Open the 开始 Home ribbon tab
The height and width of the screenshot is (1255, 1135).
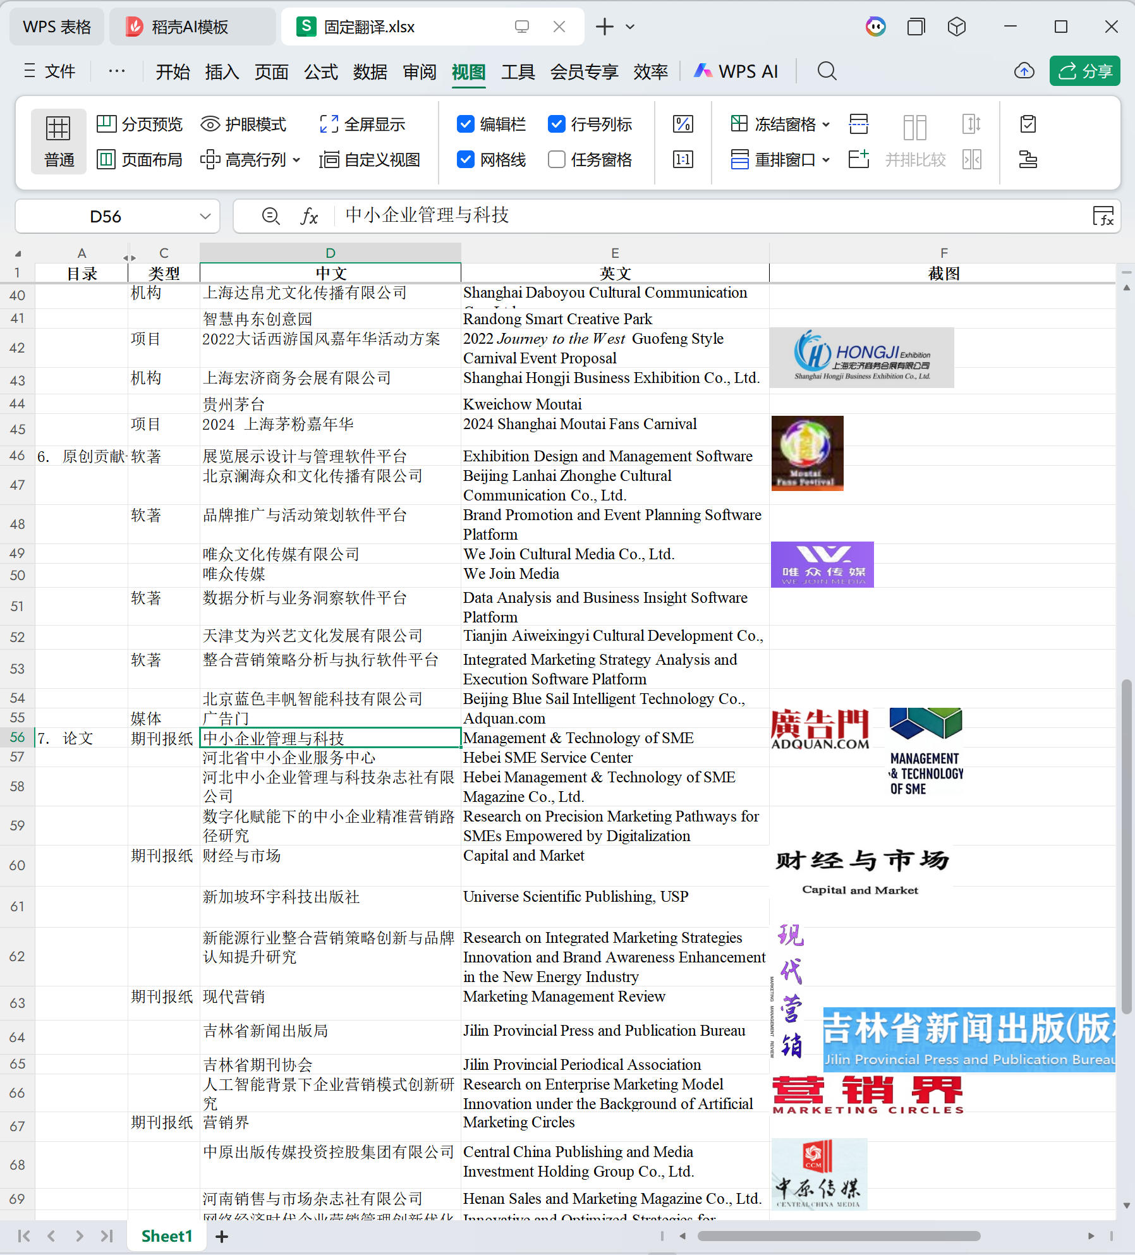click(x=173, y=71)
